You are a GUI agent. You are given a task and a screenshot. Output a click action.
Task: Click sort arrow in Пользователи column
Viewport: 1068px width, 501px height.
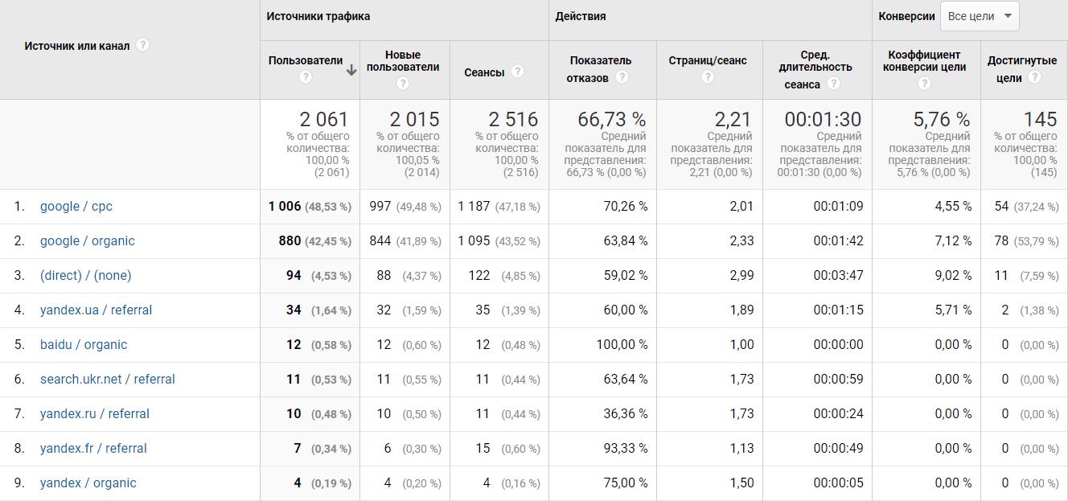351,71
